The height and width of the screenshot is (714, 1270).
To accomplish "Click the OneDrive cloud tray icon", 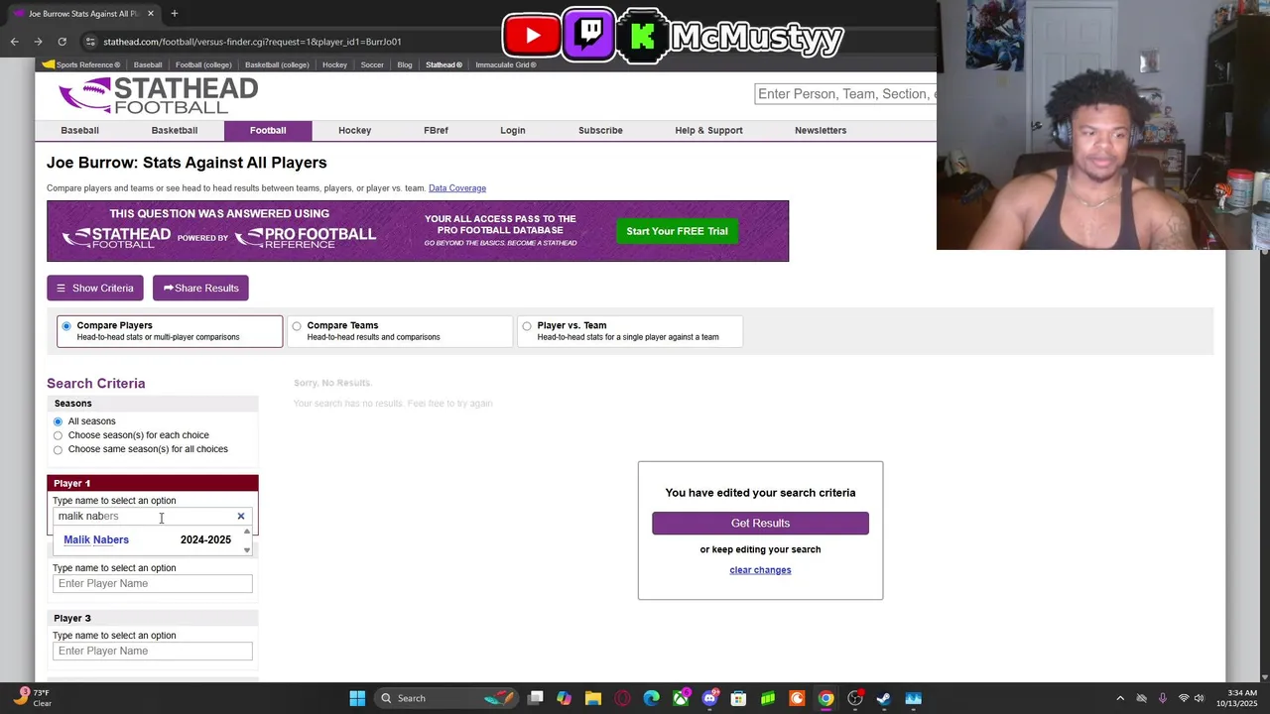I will point(1141,698).
